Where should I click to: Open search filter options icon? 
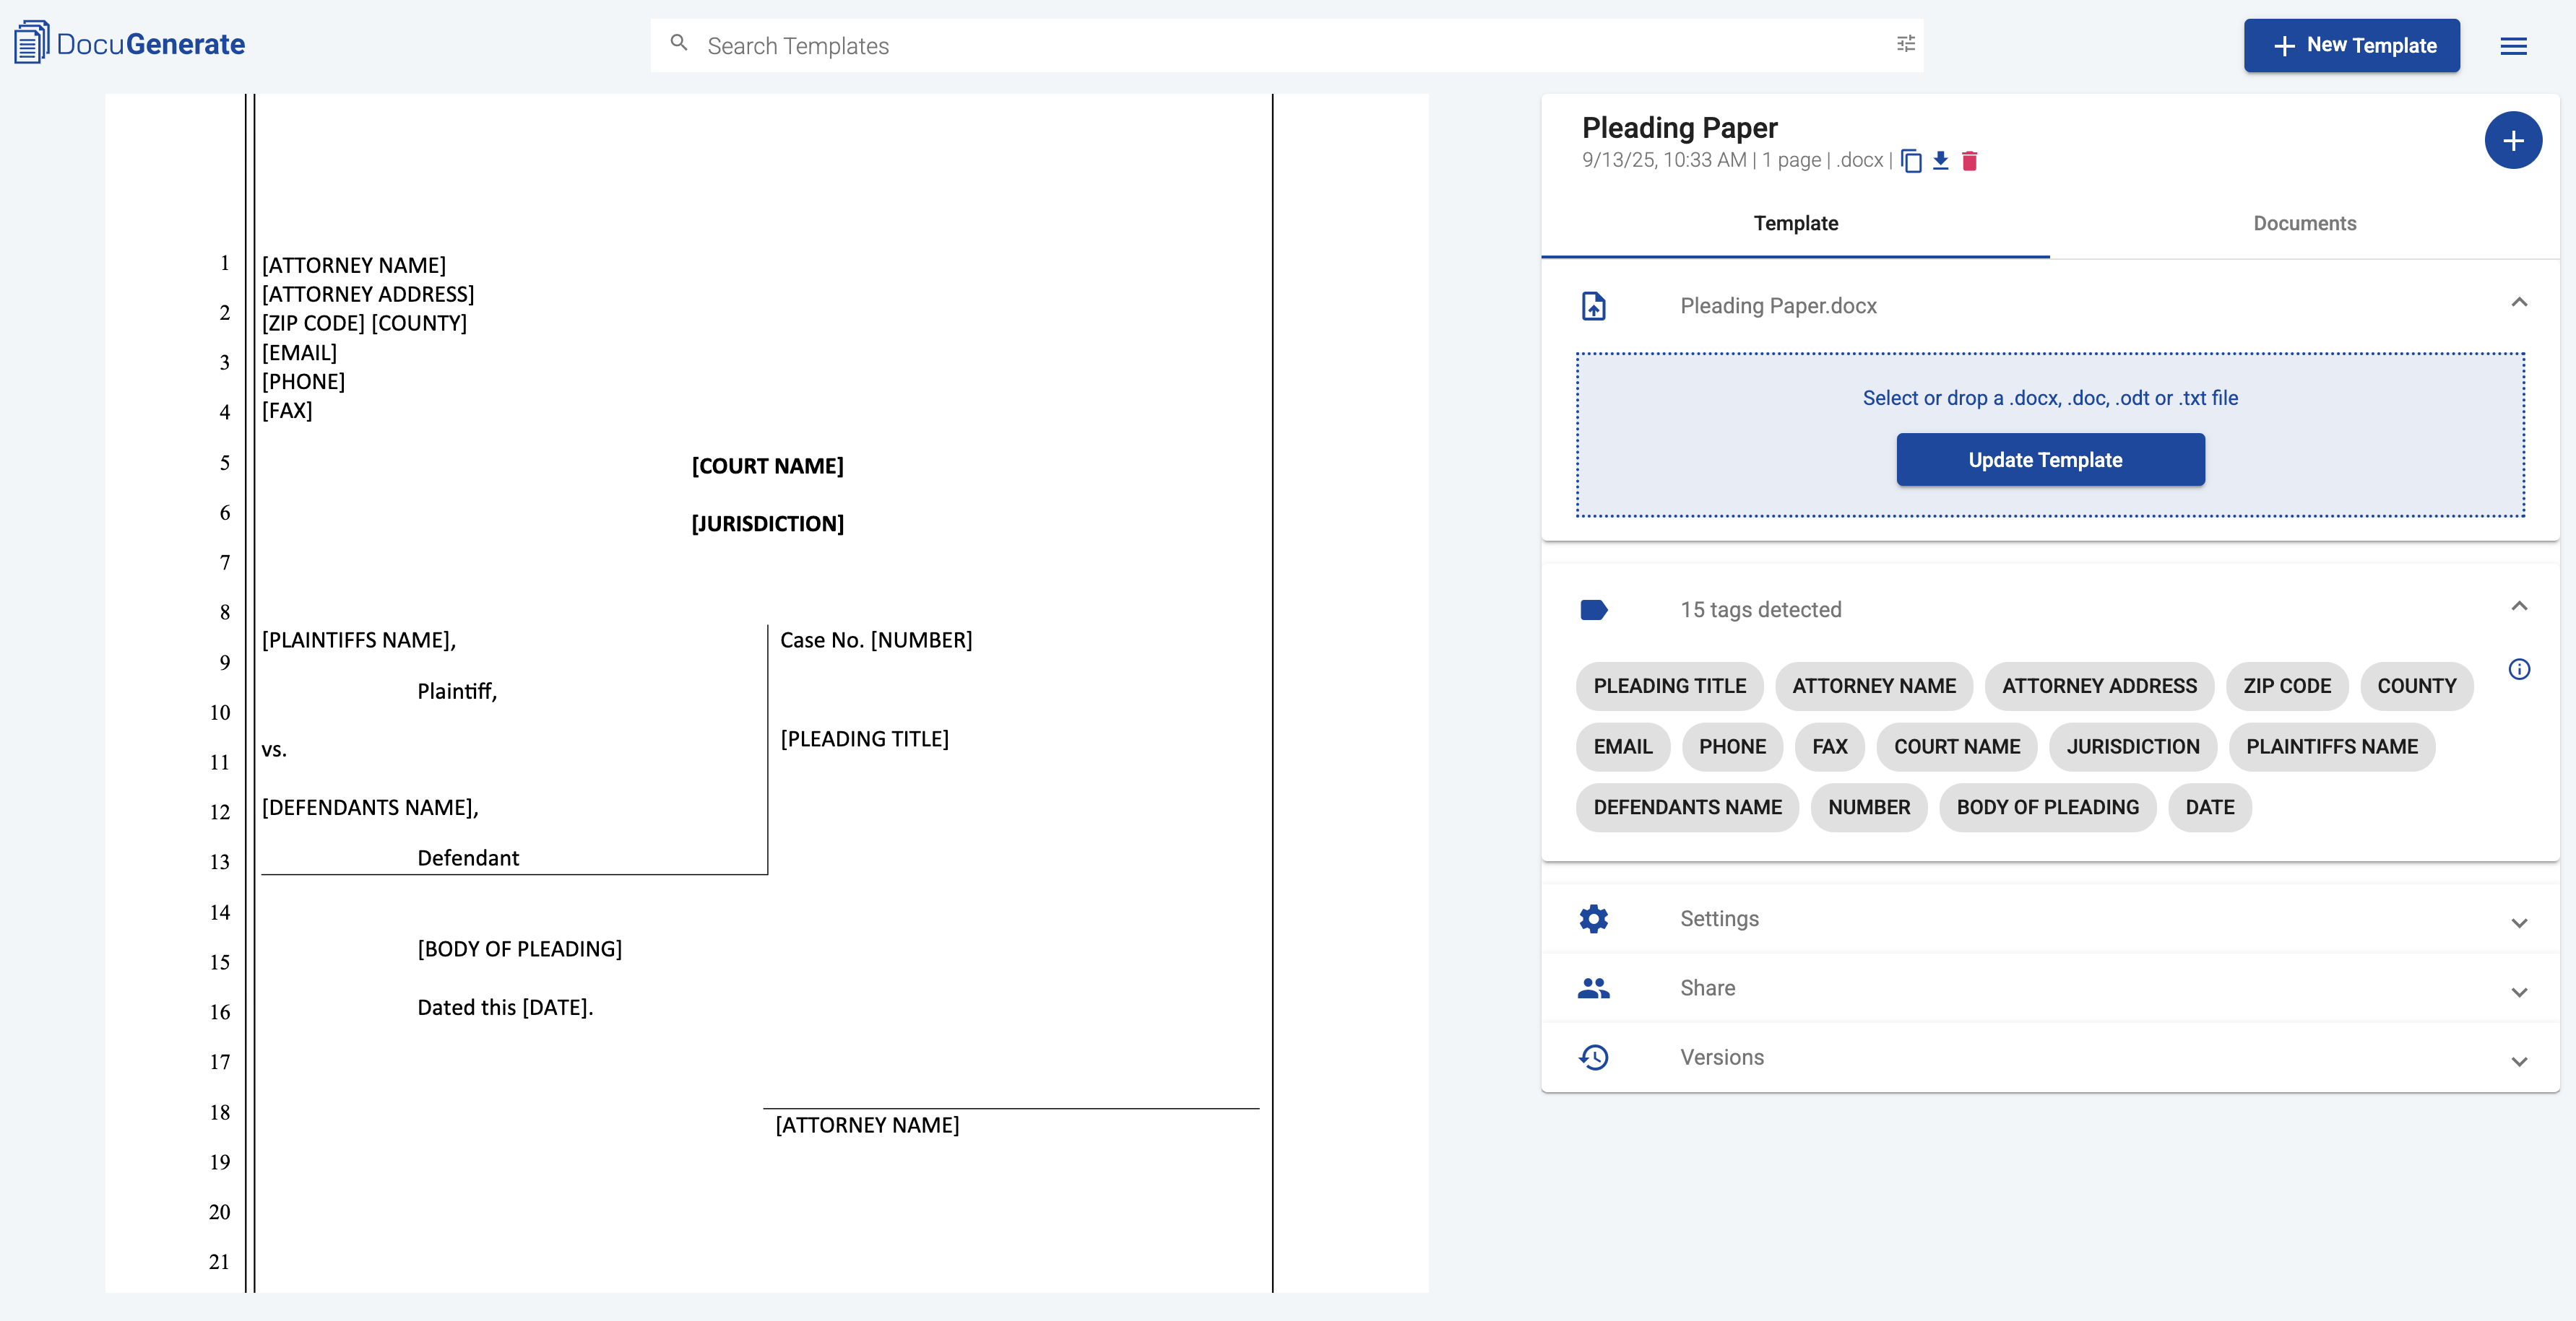1906,44
